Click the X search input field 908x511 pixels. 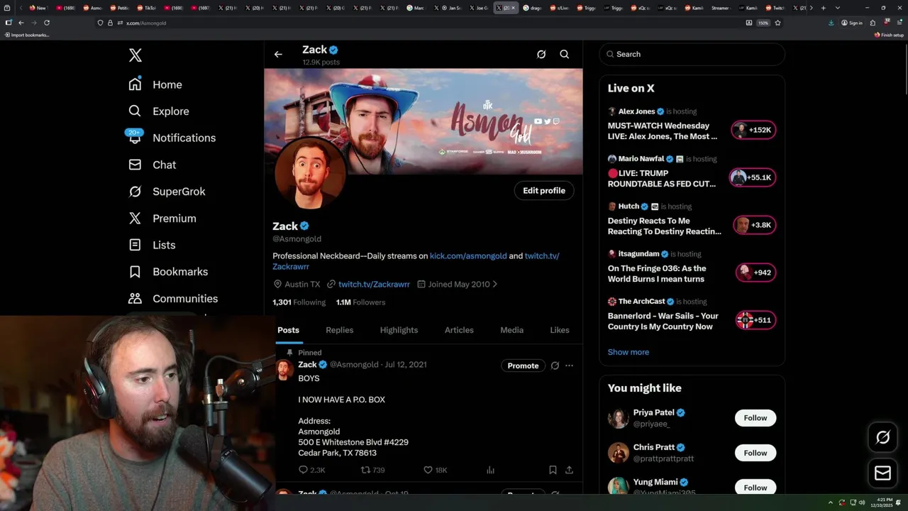click(692, 54)
